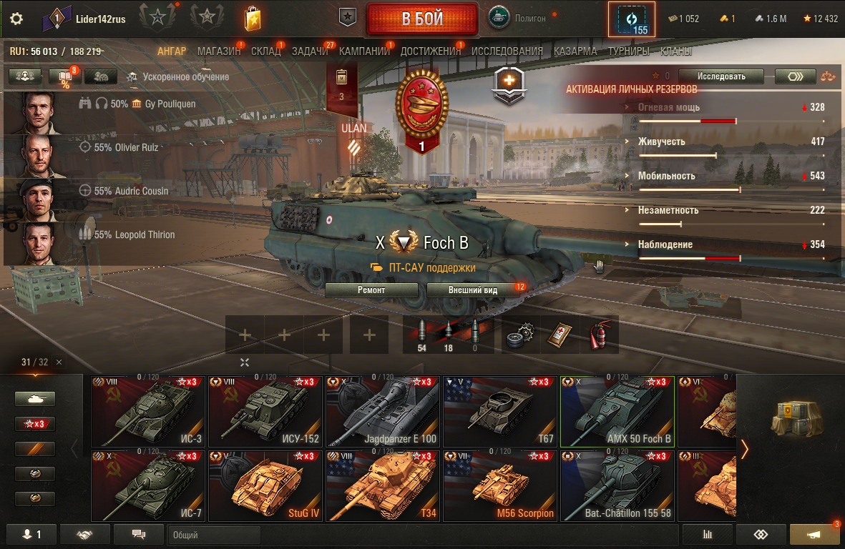
Task: Click the Ремонт button
Action: click(371, 290)
